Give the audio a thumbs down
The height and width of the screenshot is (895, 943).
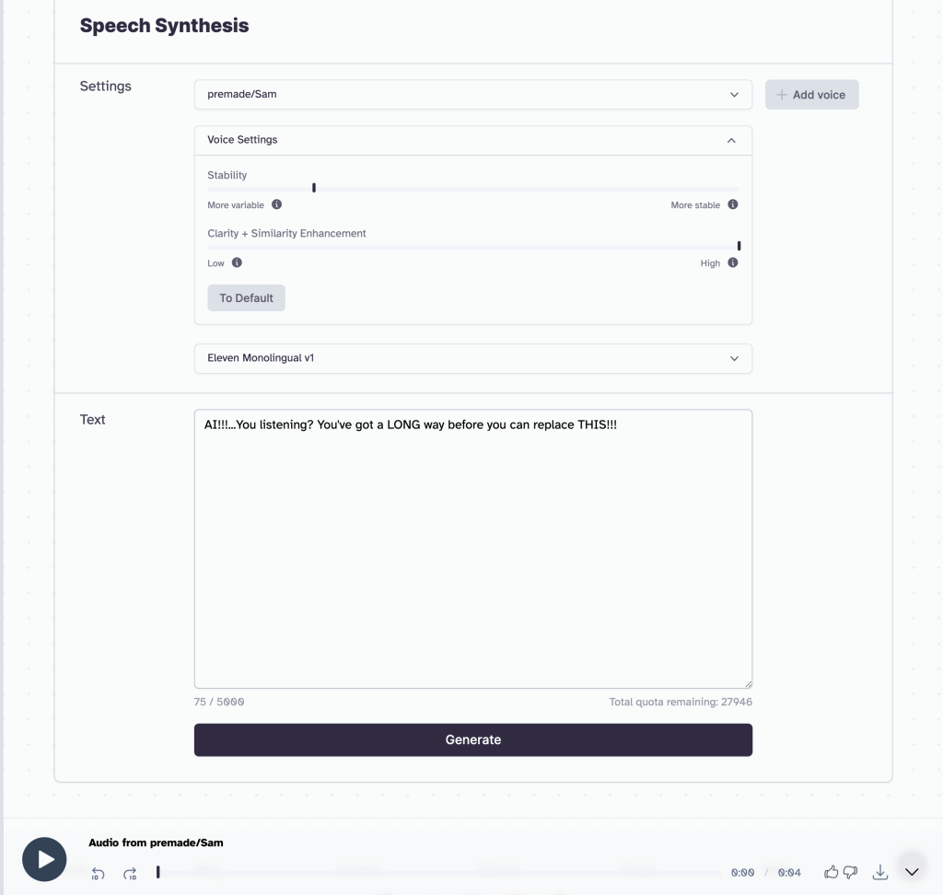pos(850,872)
